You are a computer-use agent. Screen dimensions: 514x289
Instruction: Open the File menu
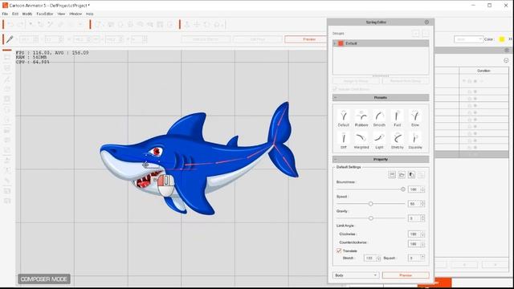point(5,14)
